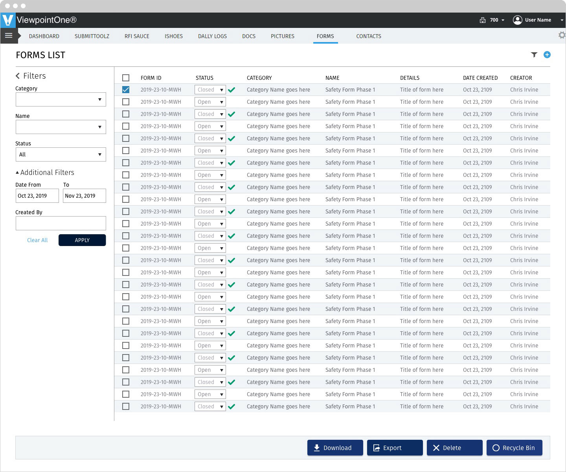Click the Apply filters button

click(x=82, y=240)
